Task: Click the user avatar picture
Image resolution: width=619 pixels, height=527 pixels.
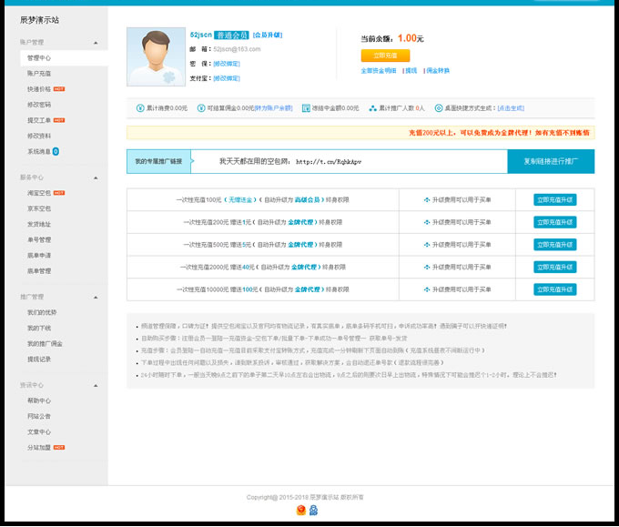Action: pos(156,57)
